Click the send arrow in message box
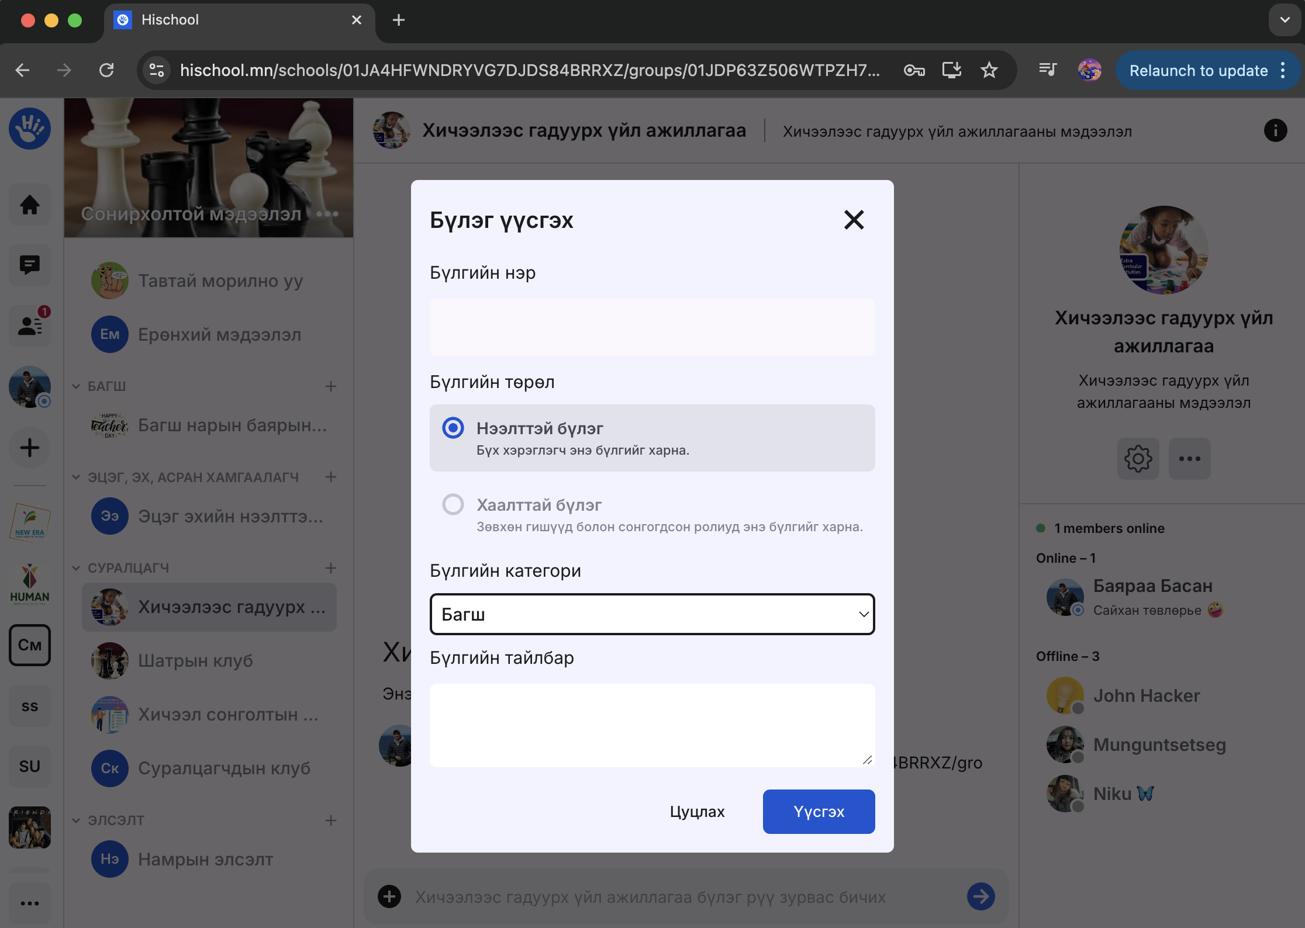 [981, 896]
